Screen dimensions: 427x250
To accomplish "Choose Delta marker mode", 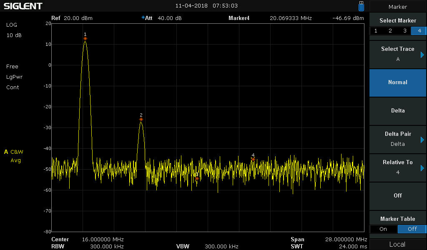I will (x=398, y=111).
